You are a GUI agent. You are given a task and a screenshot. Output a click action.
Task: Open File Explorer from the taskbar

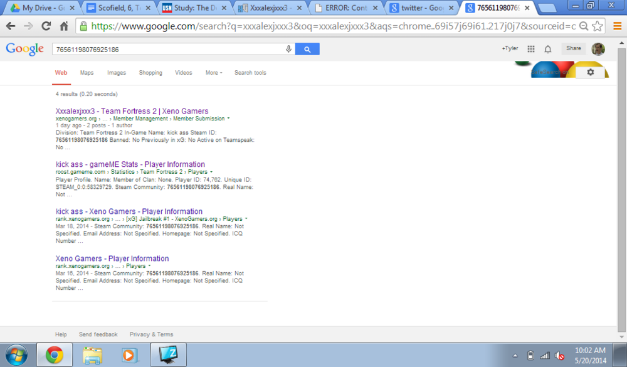coord(92,355)
